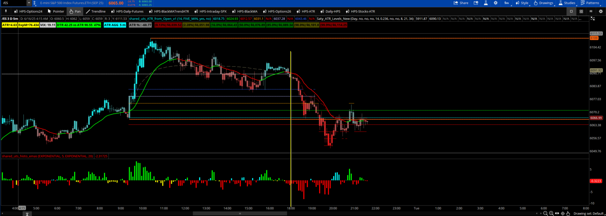
Task: Click the ATR % : -60.77 label
Action: pos(140,25)
